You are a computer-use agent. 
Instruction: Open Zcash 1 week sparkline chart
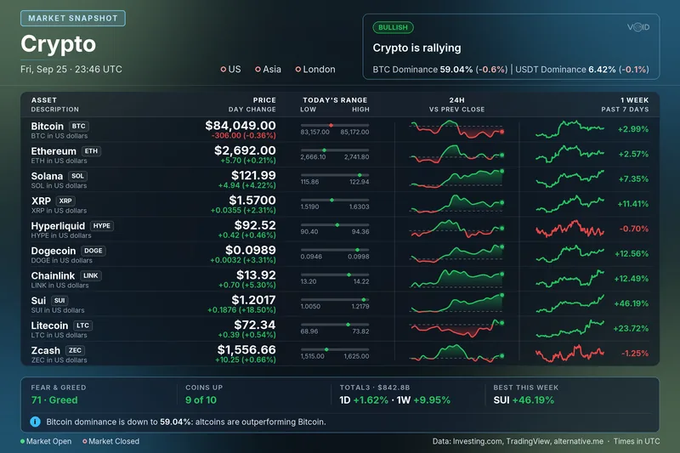pyautogui.click(x=569, y=354)
